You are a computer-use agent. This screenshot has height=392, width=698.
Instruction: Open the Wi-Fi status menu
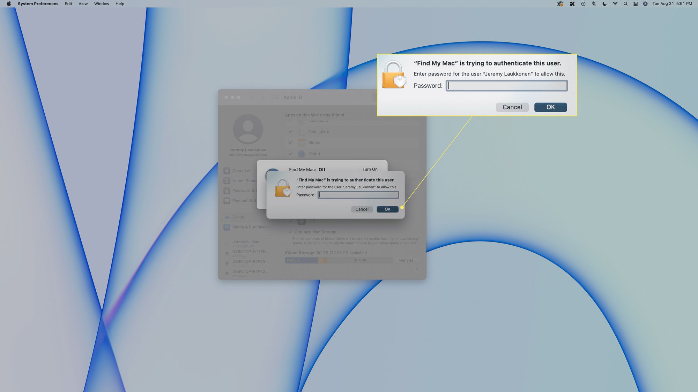(615, 4)
